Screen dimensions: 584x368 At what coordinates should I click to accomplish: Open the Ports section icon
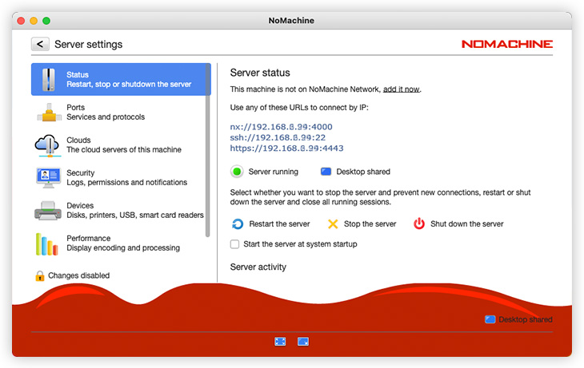49,113
